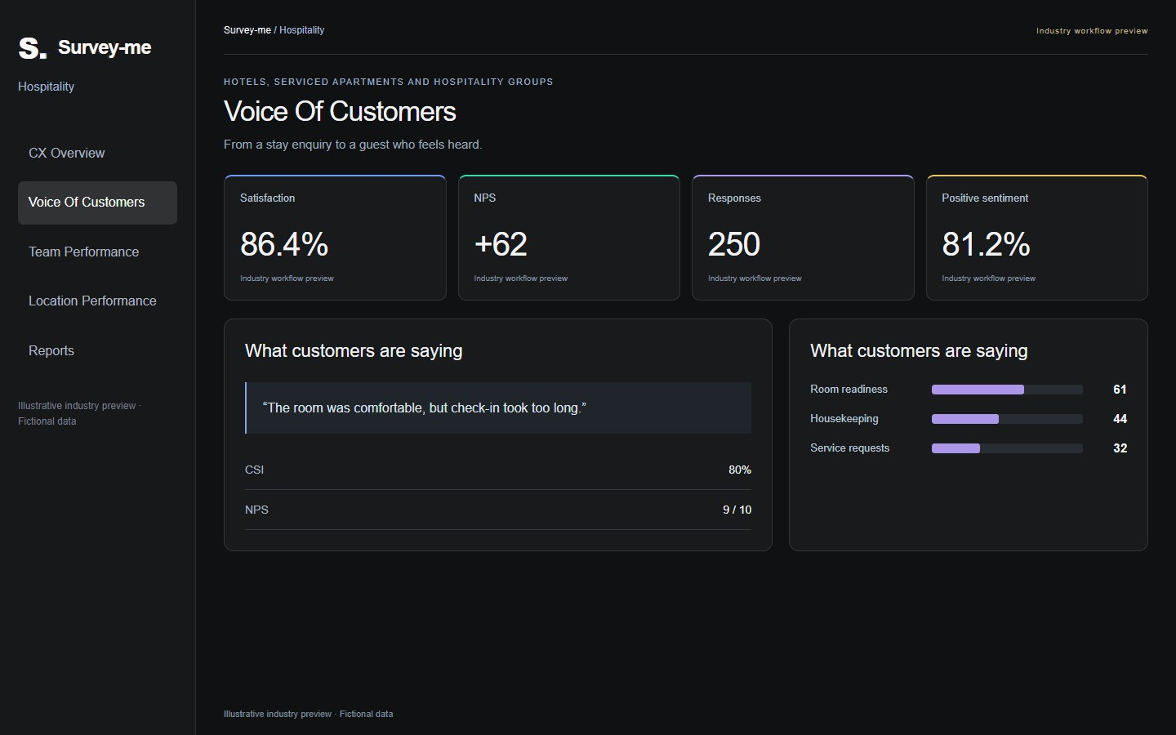Click the 80% CSI value
This screenshot has width=1176, height=735.
740,470
